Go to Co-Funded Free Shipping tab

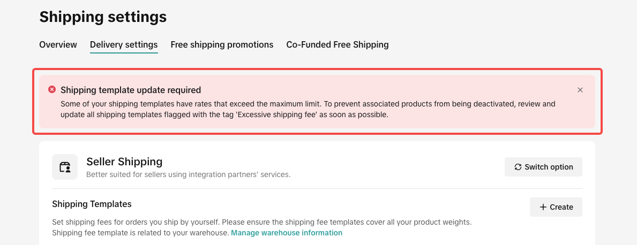[337, 44]
